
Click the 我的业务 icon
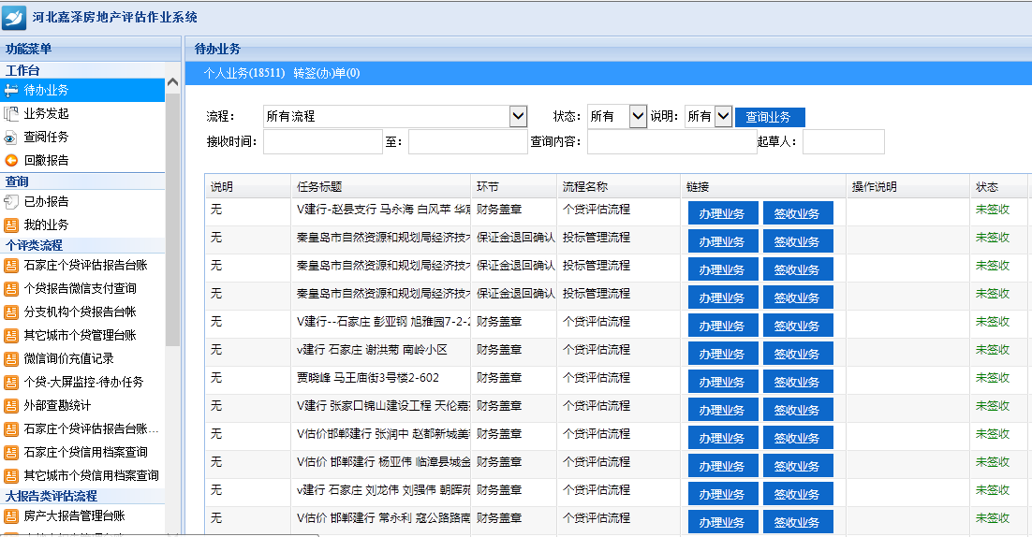[11, 225]
